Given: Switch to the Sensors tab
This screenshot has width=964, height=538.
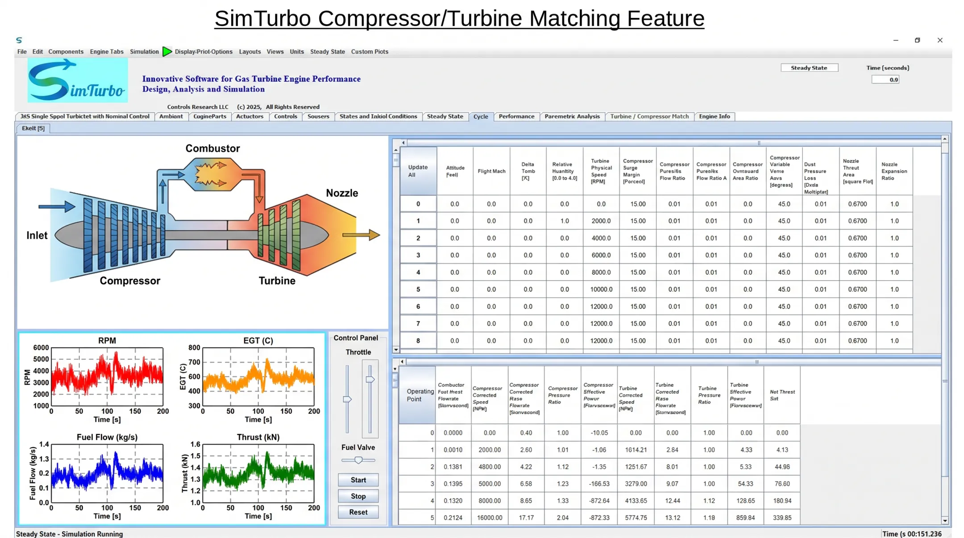Looking at the screenshot, I should pos(318,116).
